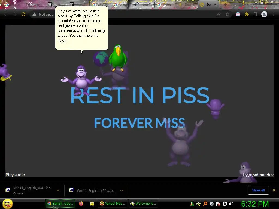Open Firefox from the taskbar
The image size is (279, 209).
[x=81, y=204]
